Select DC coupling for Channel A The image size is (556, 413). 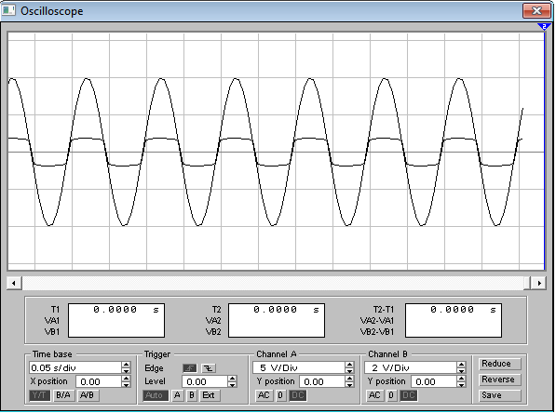click(x=297, y=395)
